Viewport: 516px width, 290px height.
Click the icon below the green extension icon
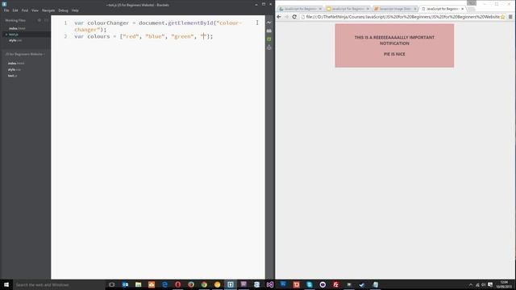[x=269, y=48]
